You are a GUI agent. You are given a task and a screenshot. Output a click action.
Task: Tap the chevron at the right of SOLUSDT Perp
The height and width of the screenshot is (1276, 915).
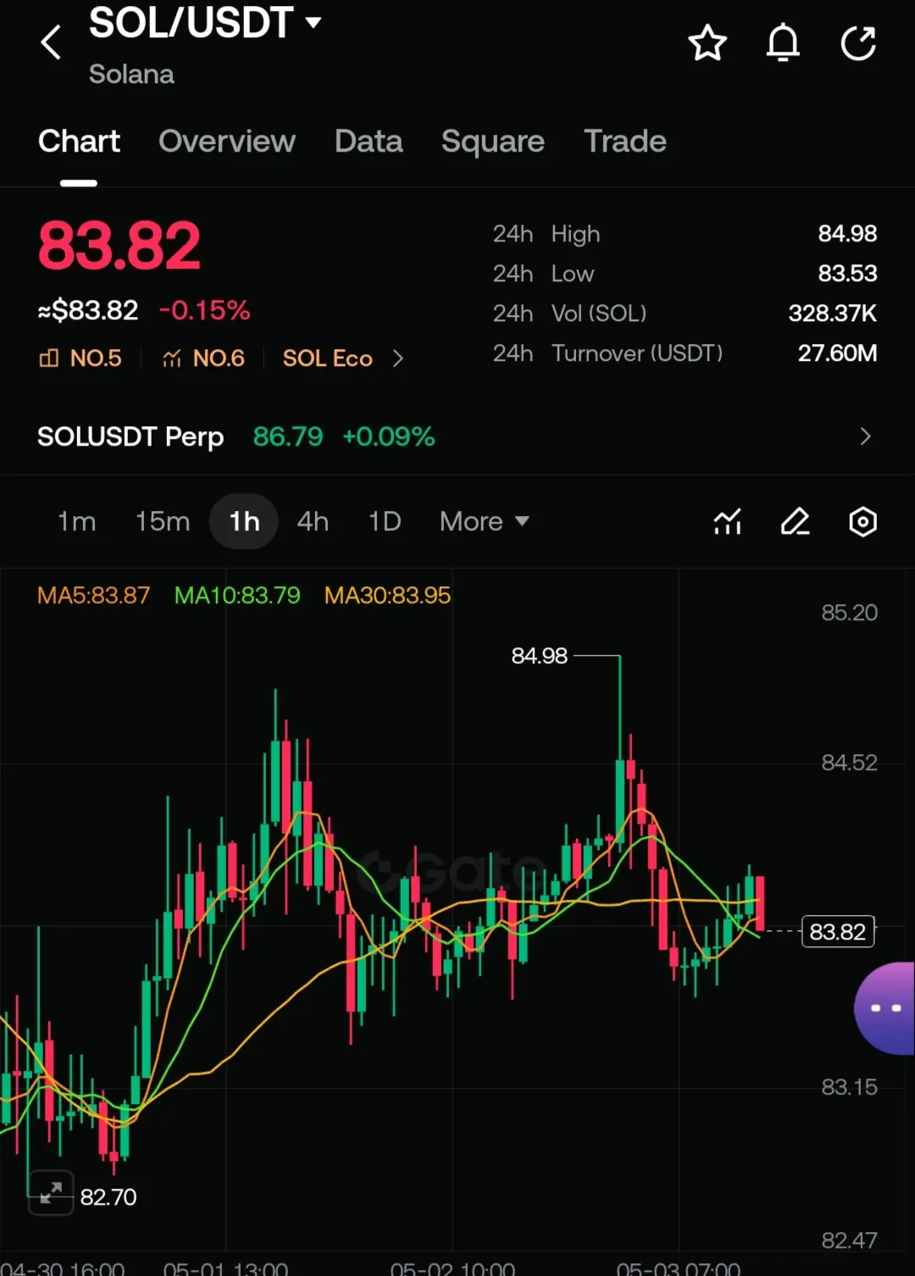[x=865, y=436]
